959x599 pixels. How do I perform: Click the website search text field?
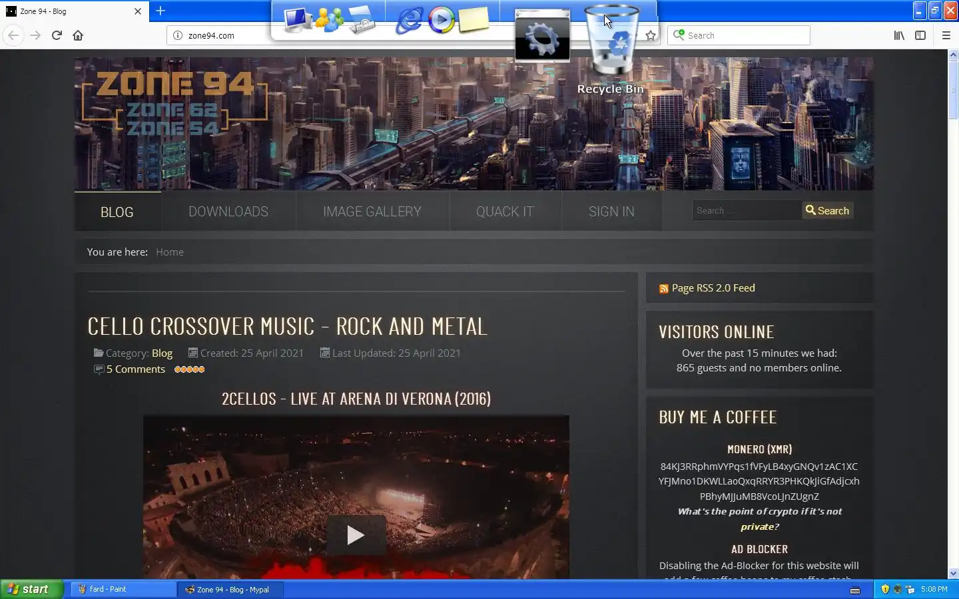click(x=747, y=210)
